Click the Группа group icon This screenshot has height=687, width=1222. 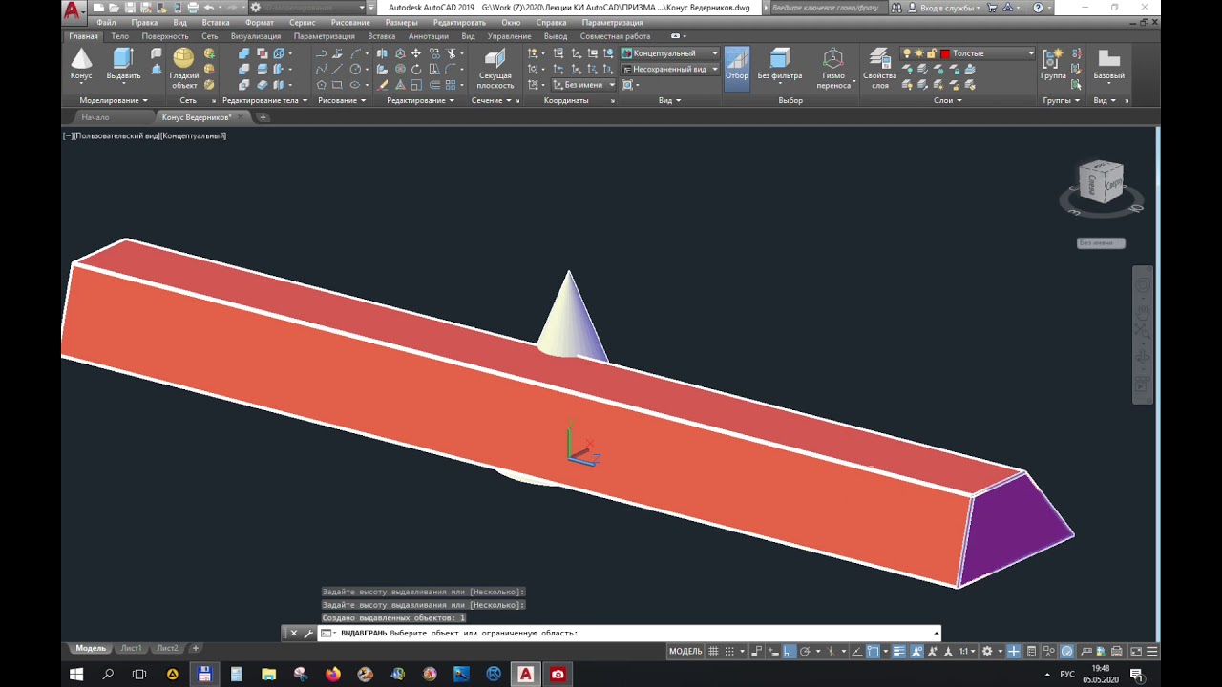tap(1053, 65)
